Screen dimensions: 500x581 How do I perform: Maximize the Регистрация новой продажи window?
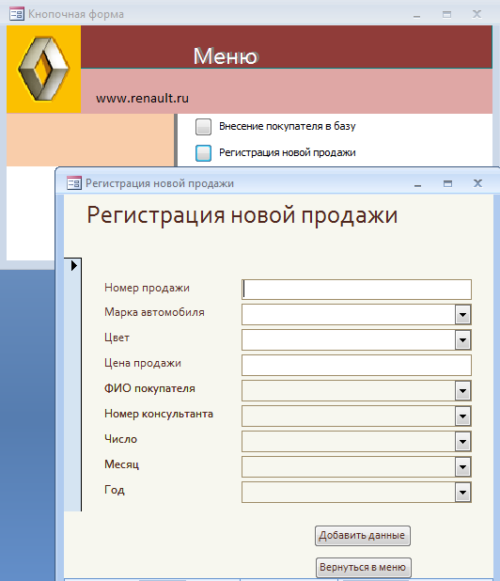coord(447,183)
